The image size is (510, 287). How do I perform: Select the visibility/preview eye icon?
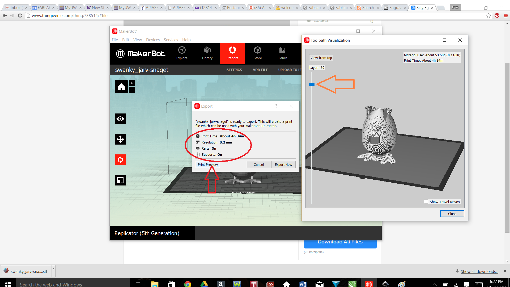click(120, 119)
